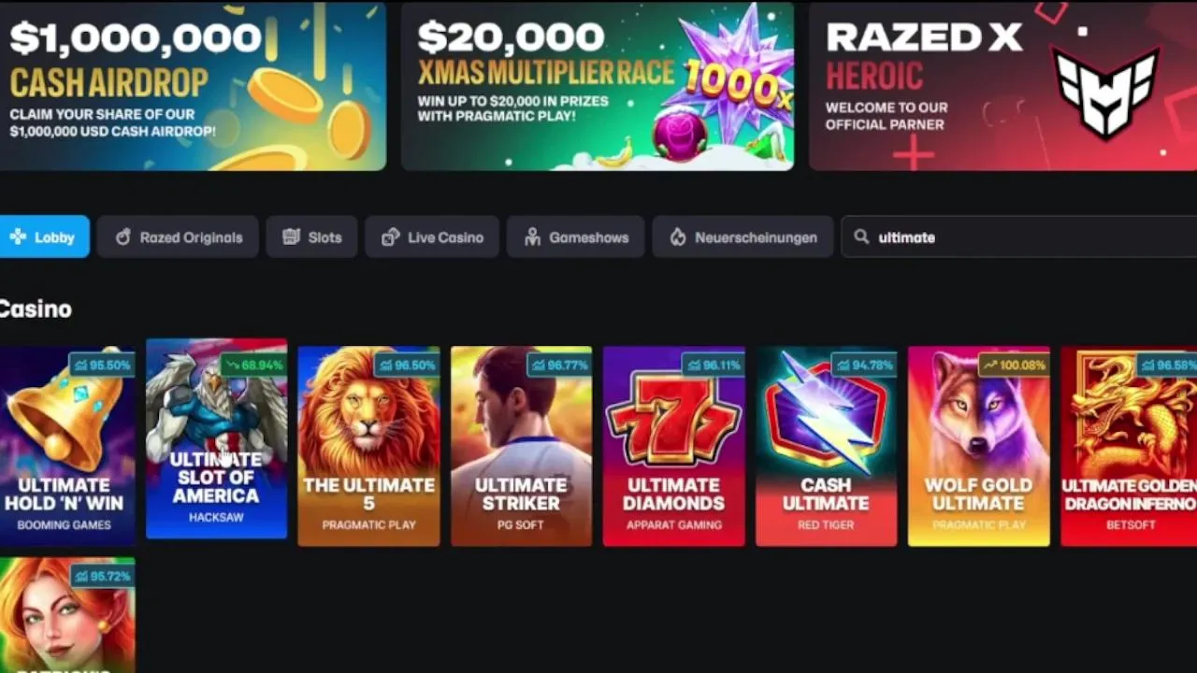
Task: Open the Live Casino category
Action: pyautogui.click(x=432, y=237)
